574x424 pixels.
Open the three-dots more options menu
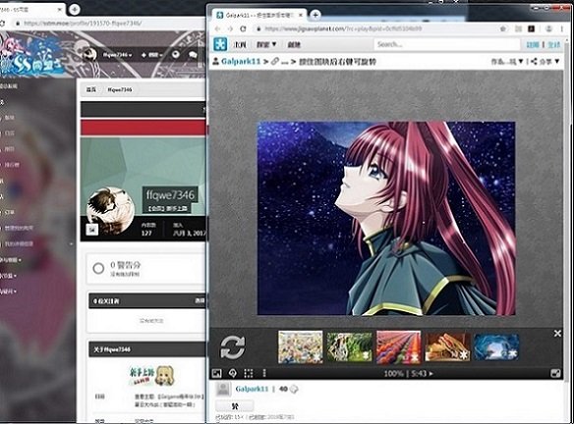click(x=264, y=373)
